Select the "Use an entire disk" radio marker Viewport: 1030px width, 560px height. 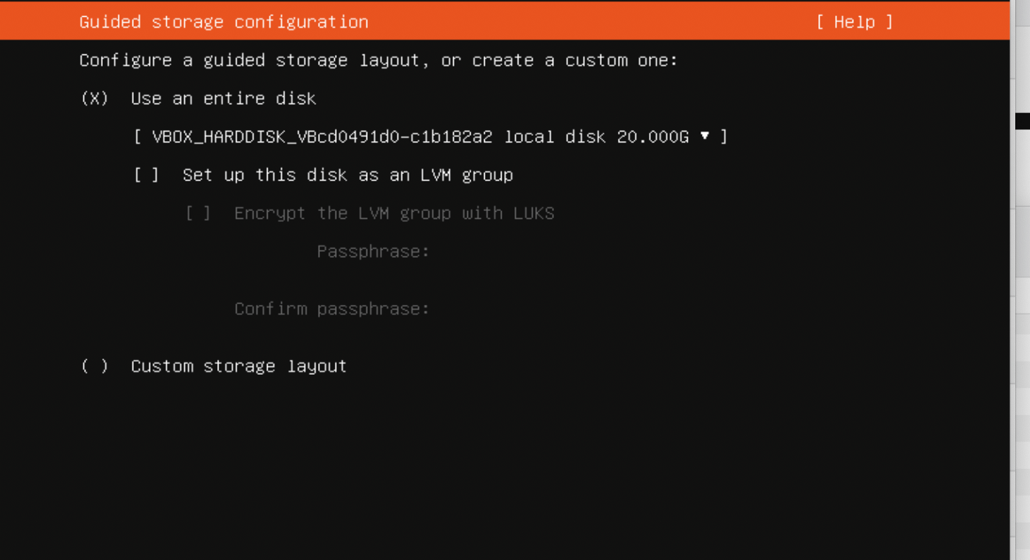(94, 98)
